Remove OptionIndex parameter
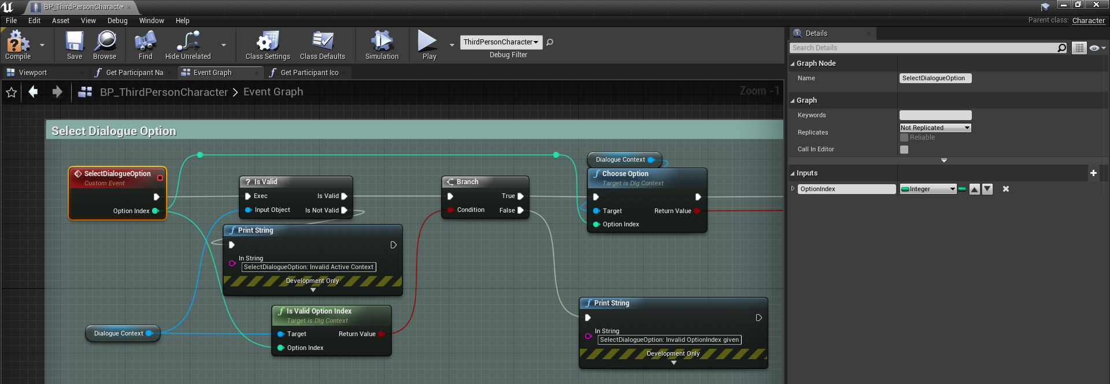 point(1005,189)
